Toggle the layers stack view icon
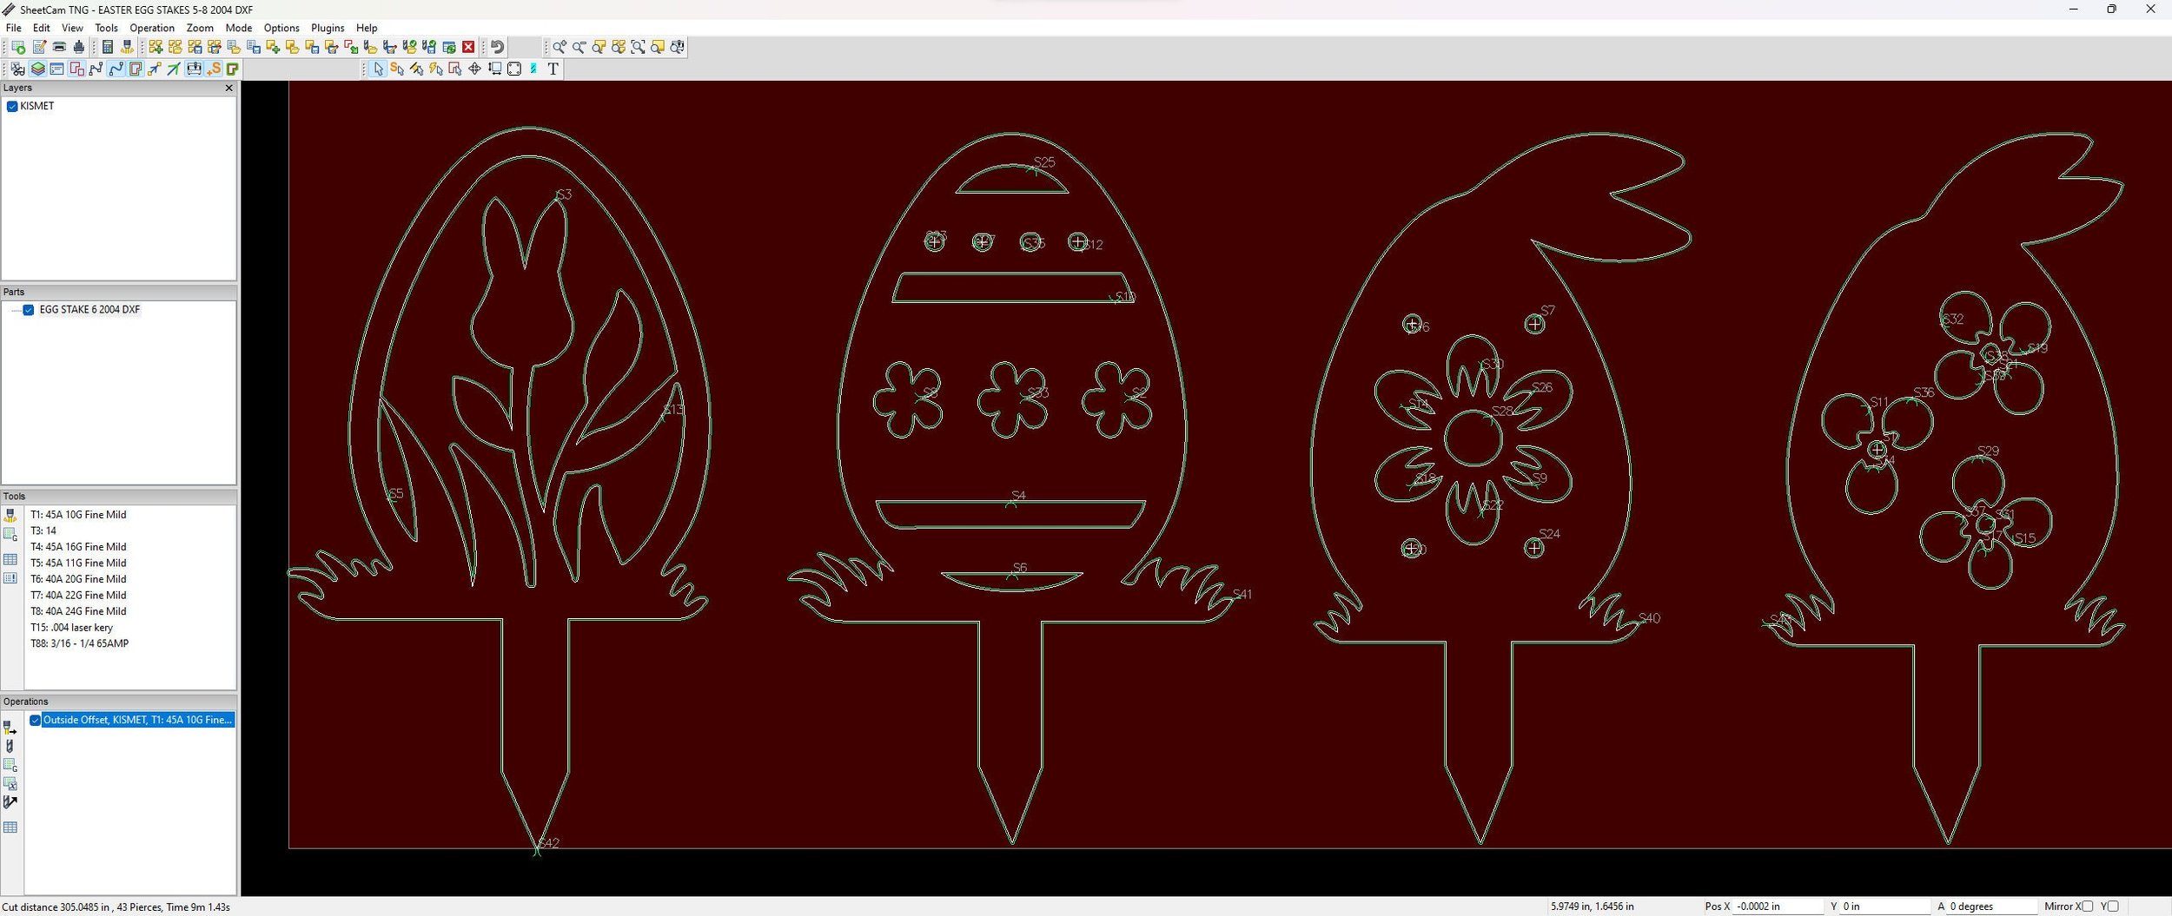Image resolution: width=2172 pixels, height=916 pixels. (38, 69)
